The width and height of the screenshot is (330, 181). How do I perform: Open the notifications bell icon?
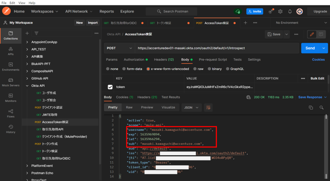click(290, 11)
